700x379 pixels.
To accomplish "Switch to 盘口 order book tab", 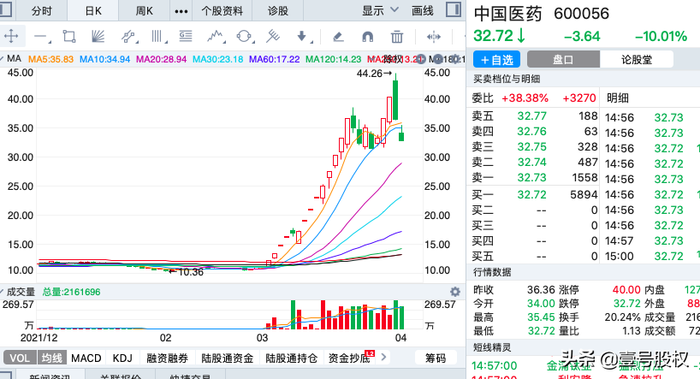I will [563, 59].
